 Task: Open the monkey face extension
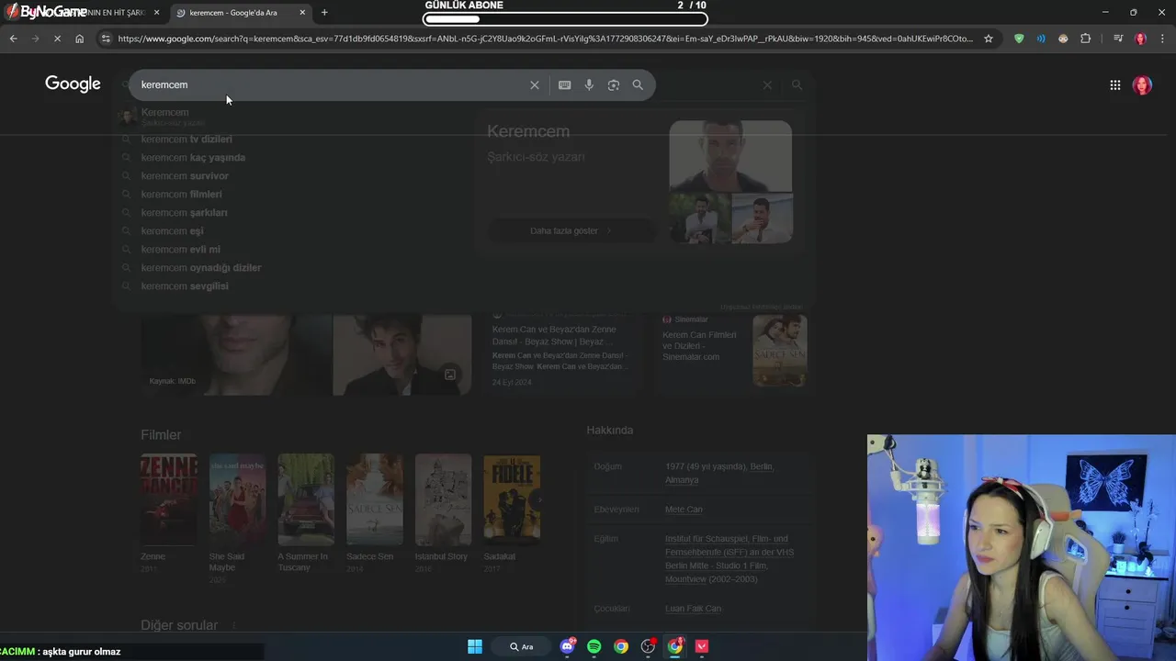tap(1063, 39)
